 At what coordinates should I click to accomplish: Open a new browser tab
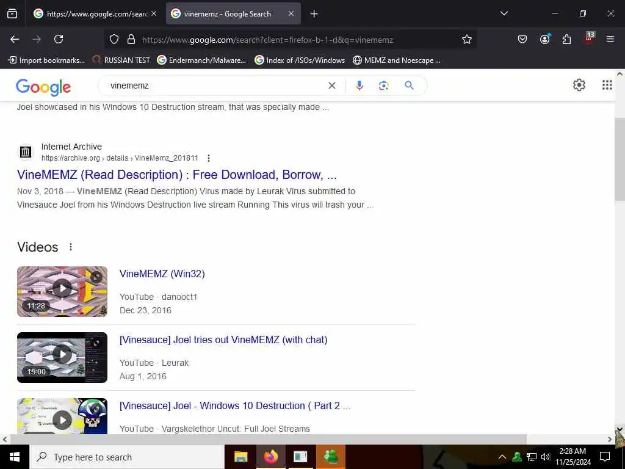[314, 14]
